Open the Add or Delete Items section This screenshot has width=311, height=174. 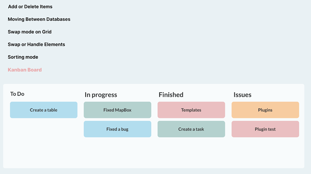(x=30, y=7)
